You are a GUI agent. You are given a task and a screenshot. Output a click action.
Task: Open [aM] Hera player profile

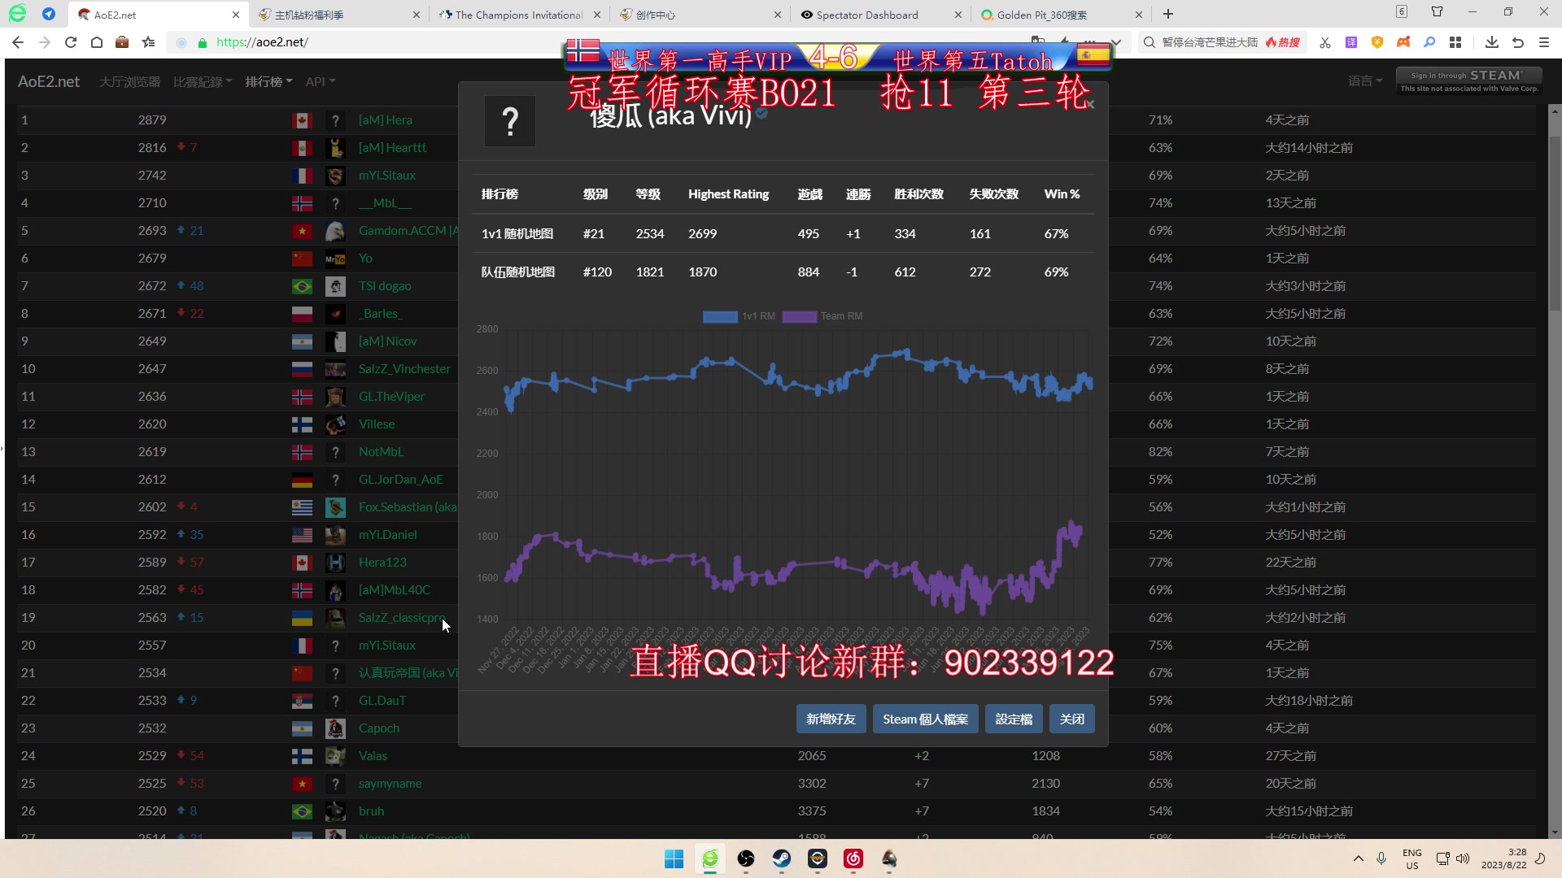pos(385,120)
